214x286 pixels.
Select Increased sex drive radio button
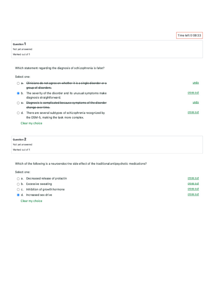coord(18,195)
